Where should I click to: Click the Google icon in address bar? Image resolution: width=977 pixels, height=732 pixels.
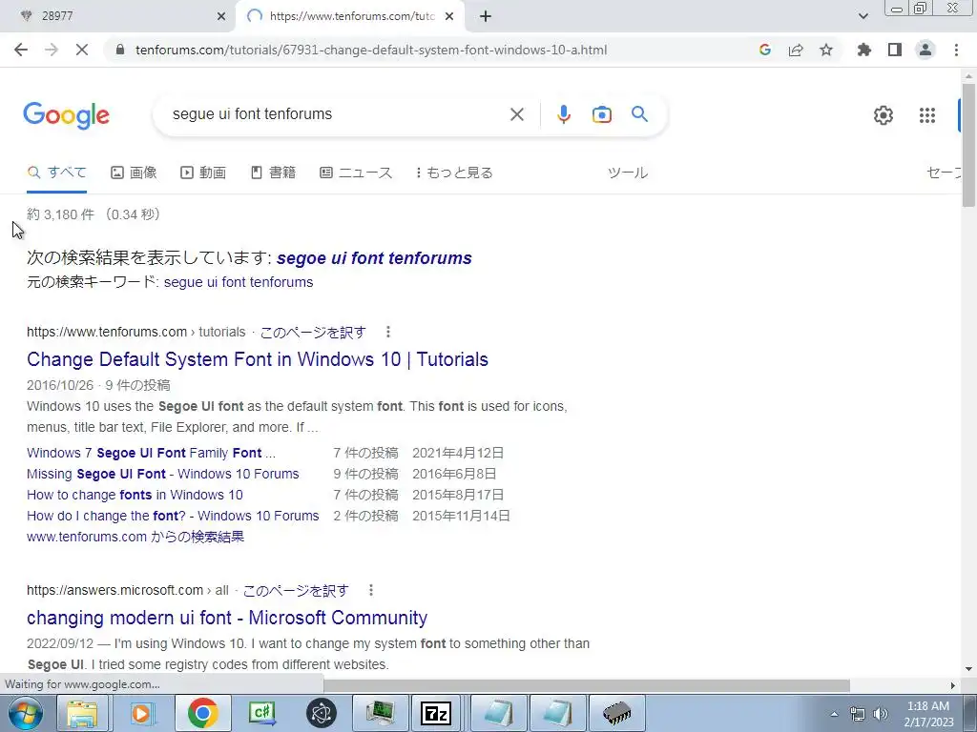click(x=765, y=50)
